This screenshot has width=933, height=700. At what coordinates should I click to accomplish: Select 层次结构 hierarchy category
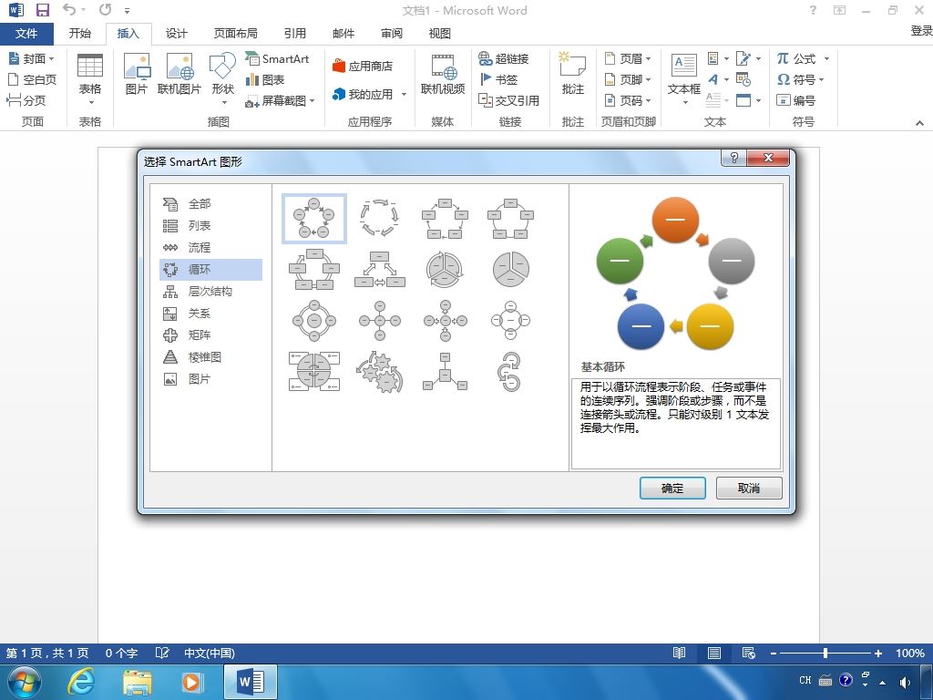pyautogui.click(x=210, y=291)
